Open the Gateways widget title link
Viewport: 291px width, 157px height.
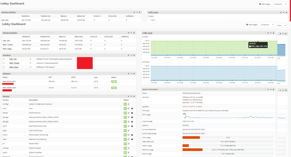[7, 74]
